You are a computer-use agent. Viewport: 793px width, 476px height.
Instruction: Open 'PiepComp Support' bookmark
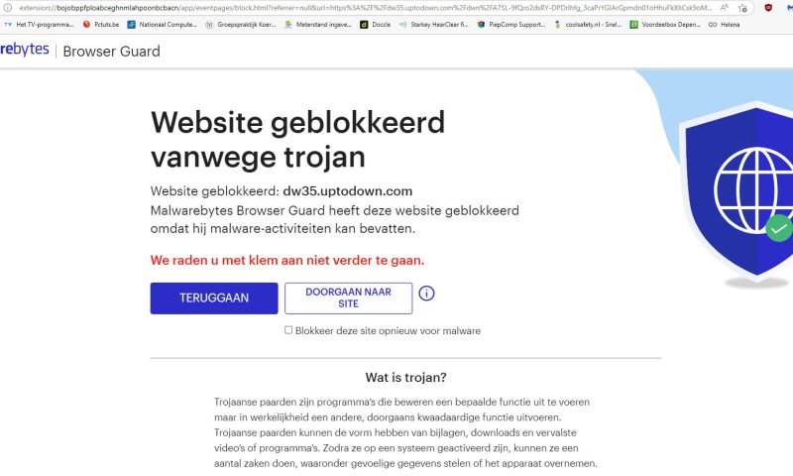(511, 24)
